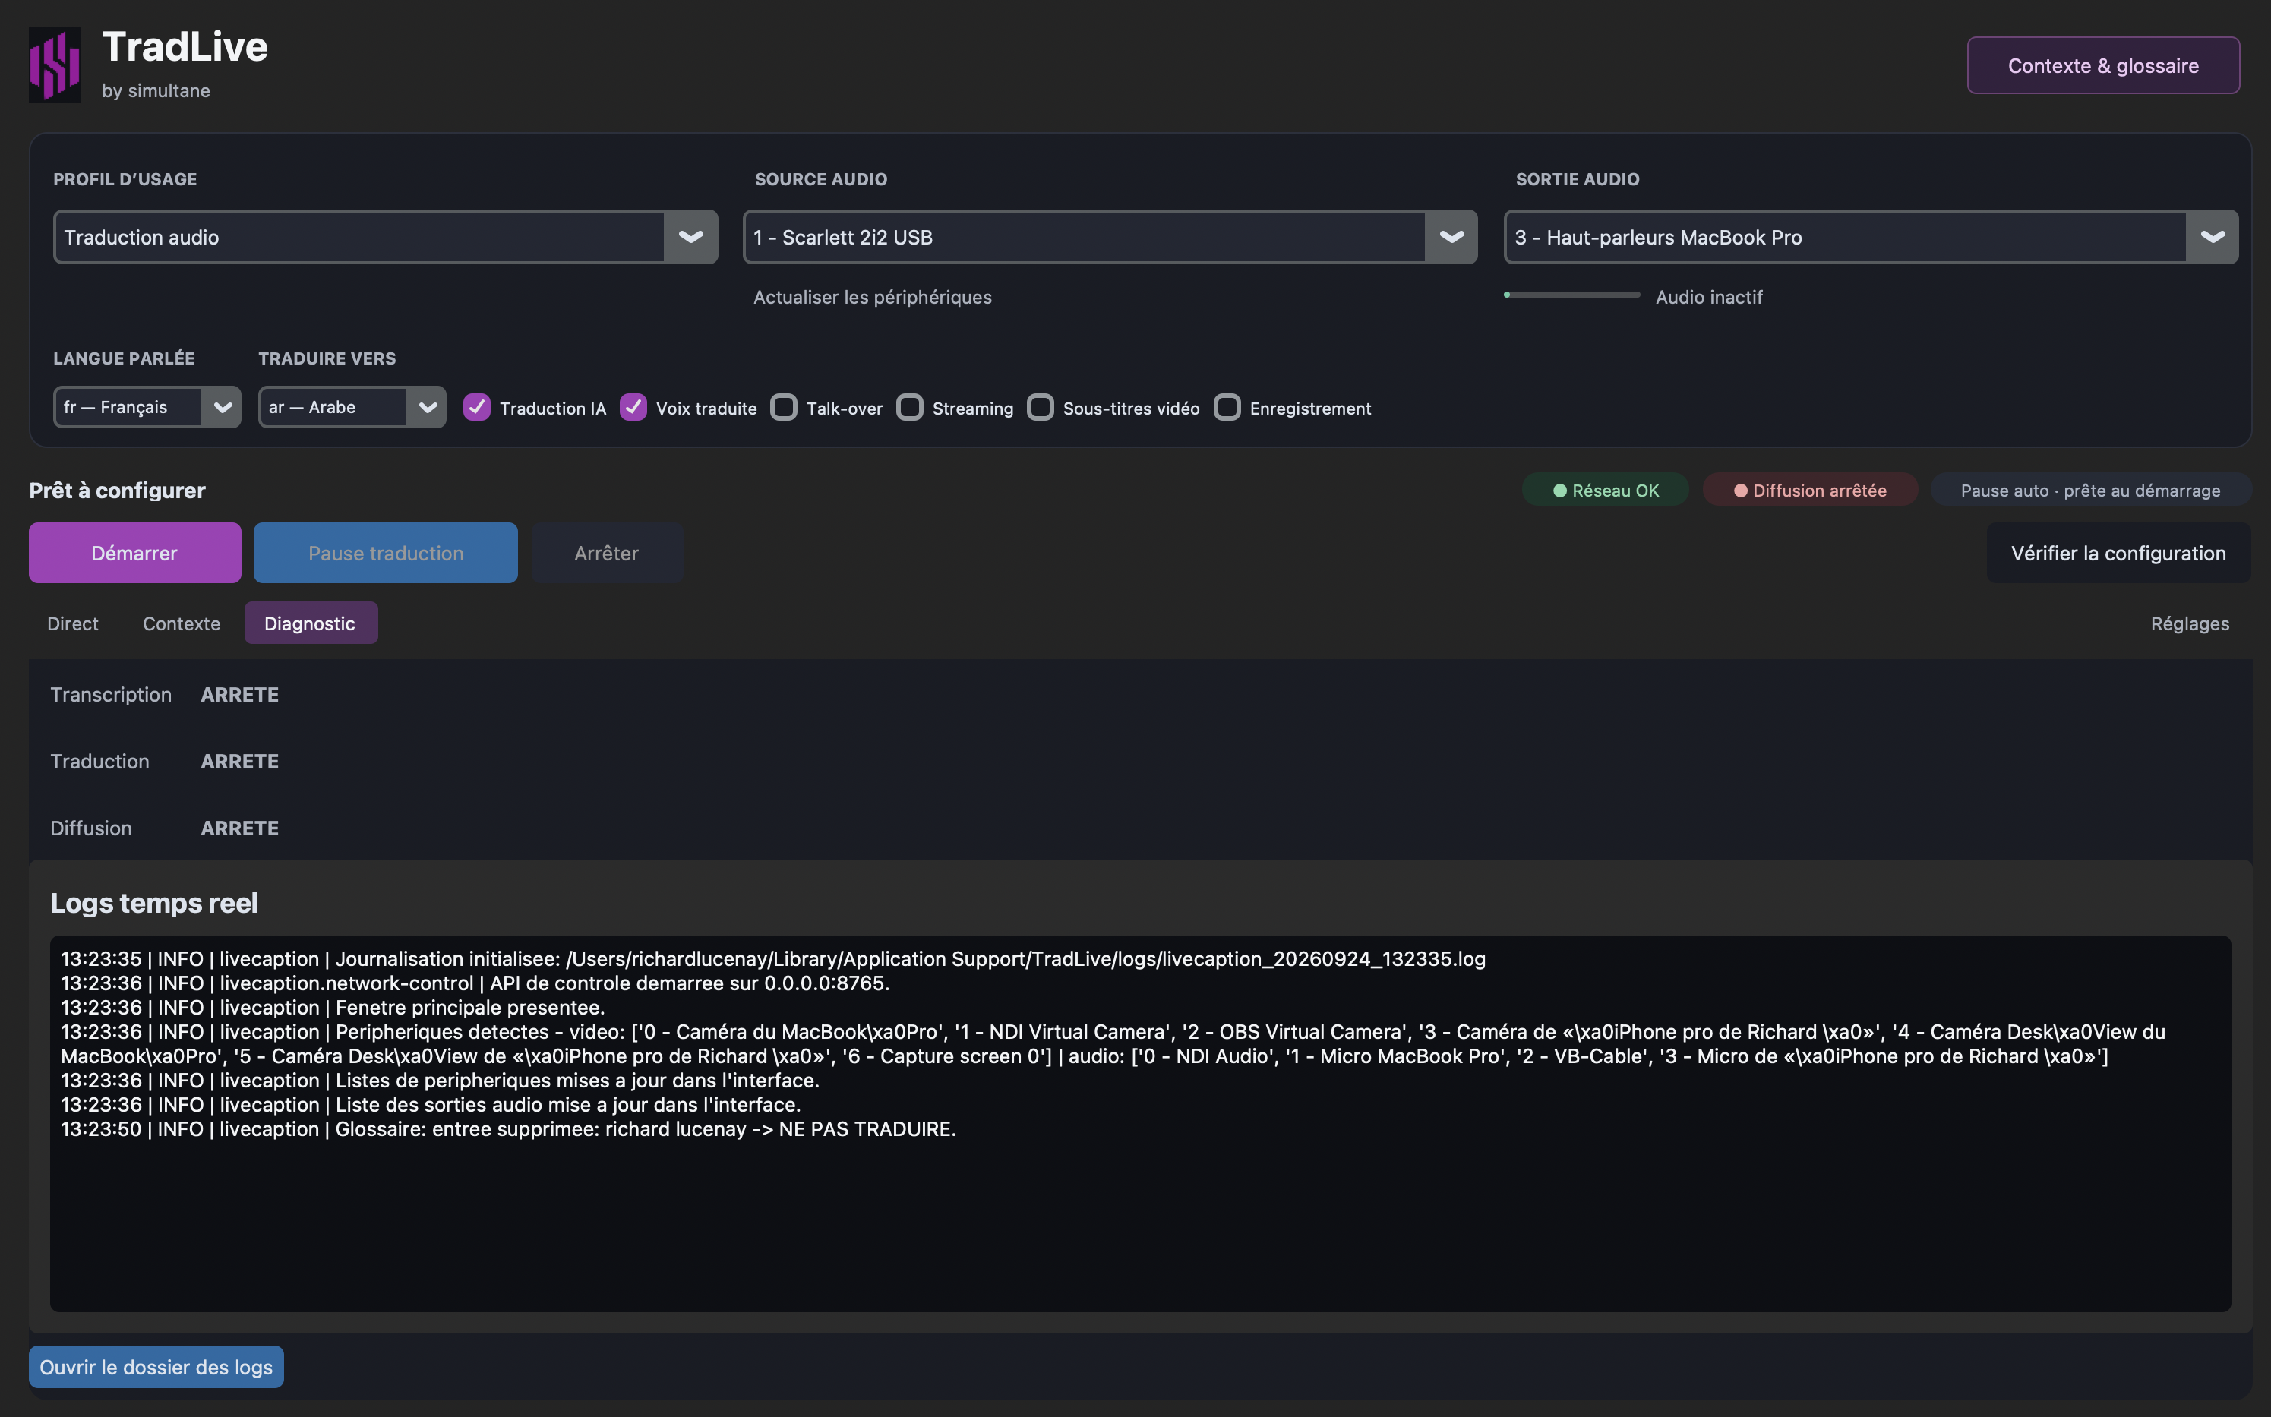The width and height of the screenshot is (2271, 1417).
Task: Uncheck the Voix traduite checkbox
Action: point(633,408)
